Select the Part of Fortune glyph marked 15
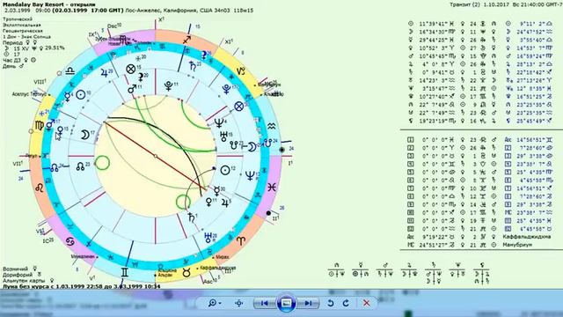Image resolution: width=563 pixels, height=317 pixels. [131, 69]
